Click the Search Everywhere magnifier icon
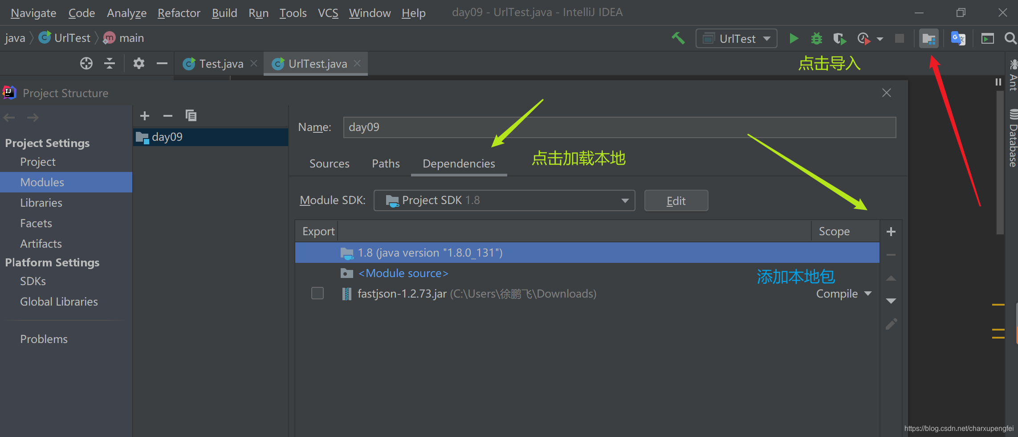Screen dimensions: 1018x437 pos(1010,38)
